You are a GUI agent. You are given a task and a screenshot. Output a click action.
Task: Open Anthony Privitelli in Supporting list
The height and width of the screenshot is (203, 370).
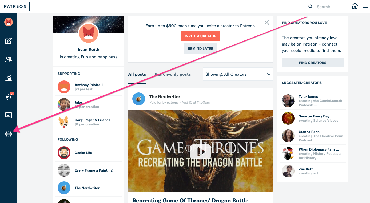click(89, 85)
